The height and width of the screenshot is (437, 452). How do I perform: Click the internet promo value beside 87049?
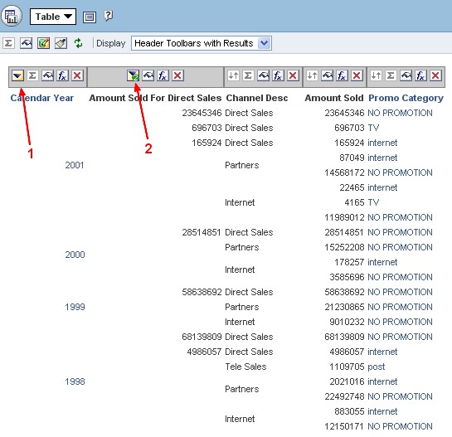[382, 158]
